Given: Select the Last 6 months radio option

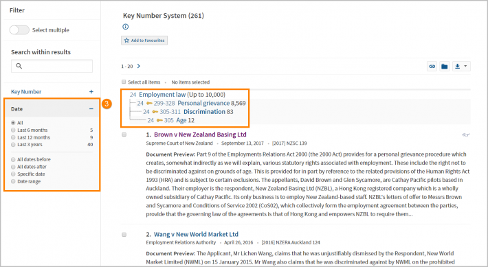Looking at the screenshot, I should click(x=13, y=130).
